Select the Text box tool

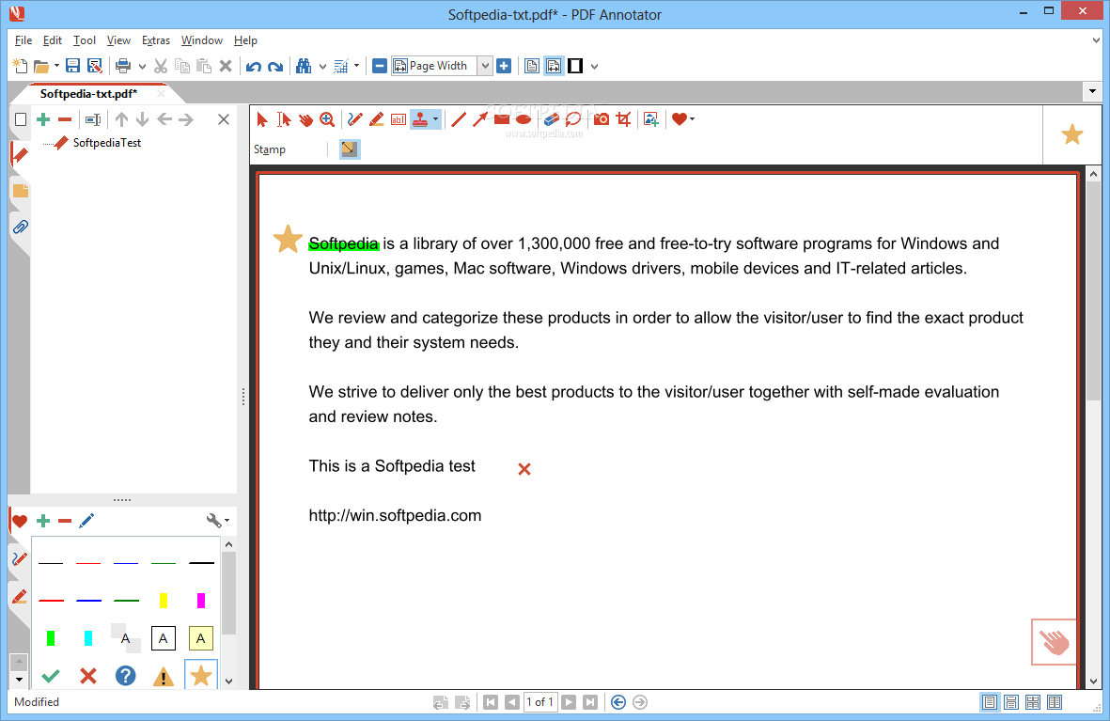(399, 119)
